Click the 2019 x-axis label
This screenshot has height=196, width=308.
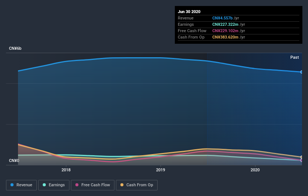pos(161,170)
